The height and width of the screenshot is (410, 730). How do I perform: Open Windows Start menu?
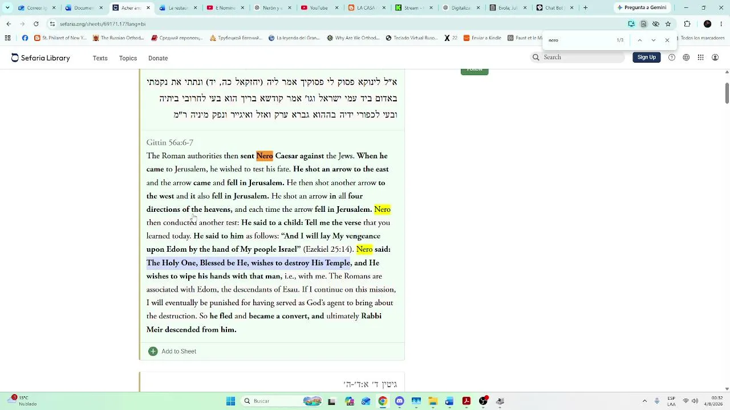tap(230, 401)
